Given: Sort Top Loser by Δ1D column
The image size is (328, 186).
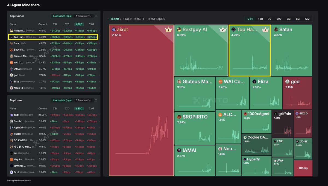Looking at the screenshot, I should pyautogui.click(x=55, y=108).
